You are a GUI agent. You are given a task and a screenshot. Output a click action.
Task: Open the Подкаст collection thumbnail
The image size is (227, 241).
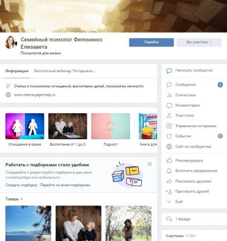click(x=110, y=126)
